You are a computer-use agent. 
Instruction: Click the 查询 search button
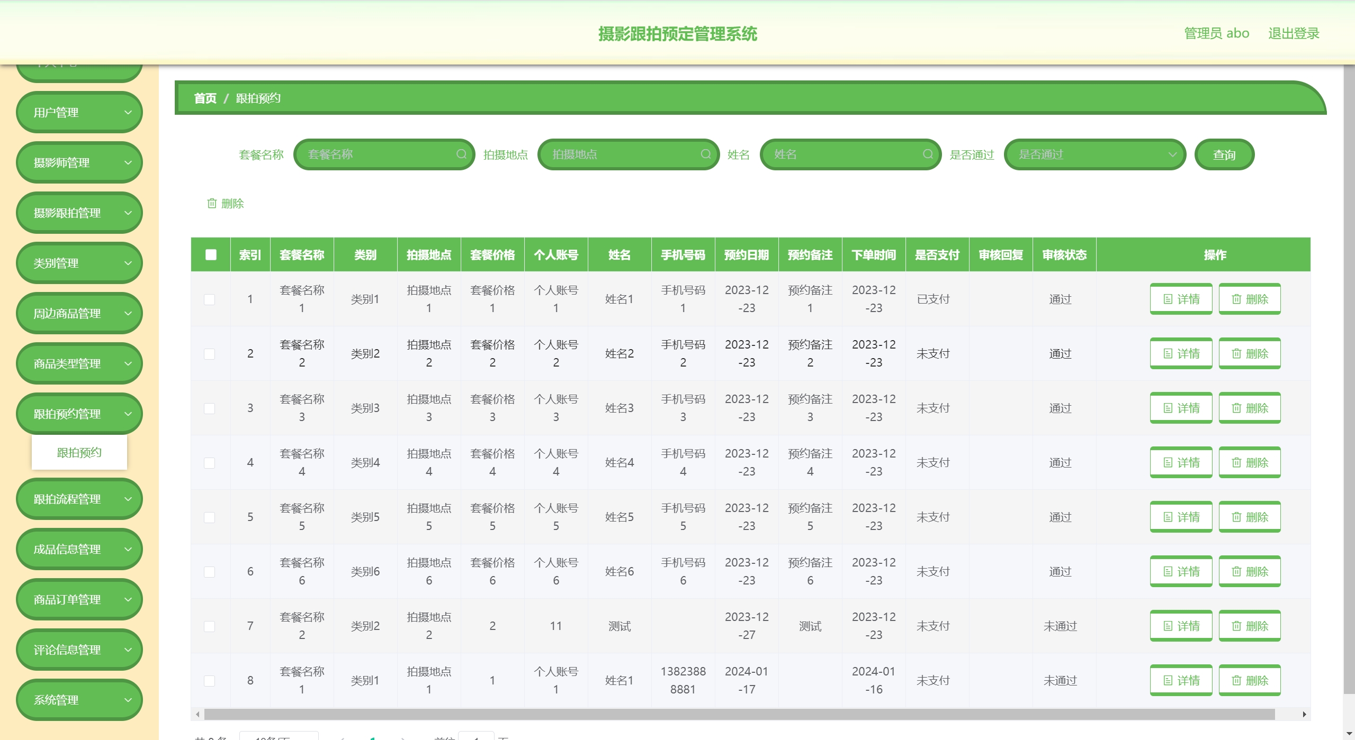[x=1224, y=154]
